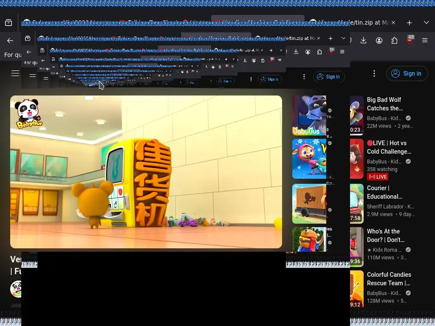Expand tab list chevron in second nested window
Screen dimensions: 435x326
343,38
